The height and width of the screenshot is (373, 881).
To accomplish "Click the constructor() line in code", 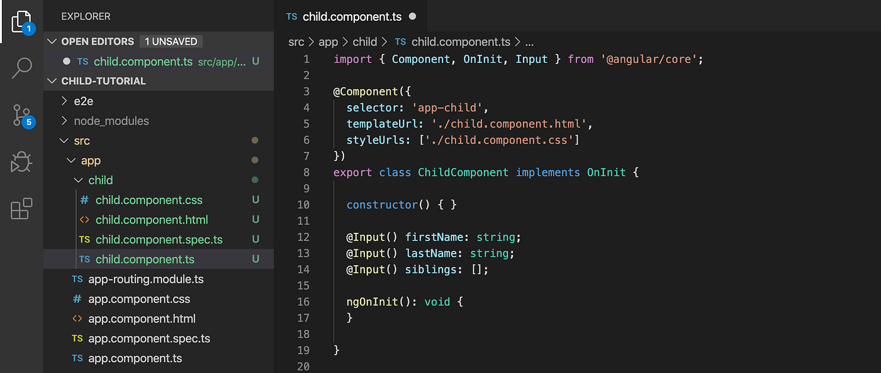I will tap(401, 205).
